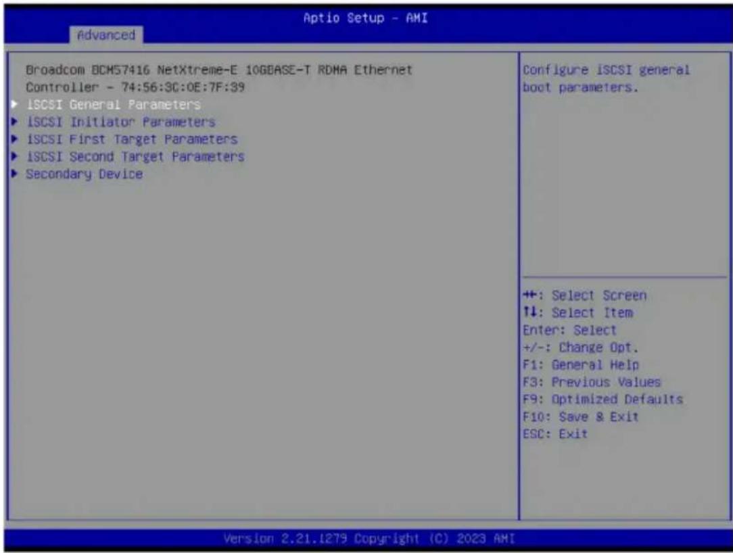Open iSCSI Second Target Parameters submenu
733x553 pixels.
pos(135,156)
